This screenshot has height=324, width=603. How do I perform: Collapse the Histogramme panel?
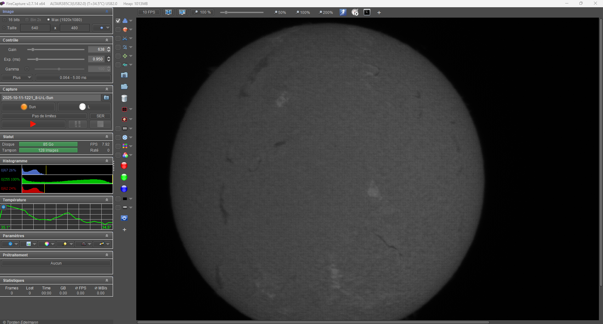pos(107,161)
